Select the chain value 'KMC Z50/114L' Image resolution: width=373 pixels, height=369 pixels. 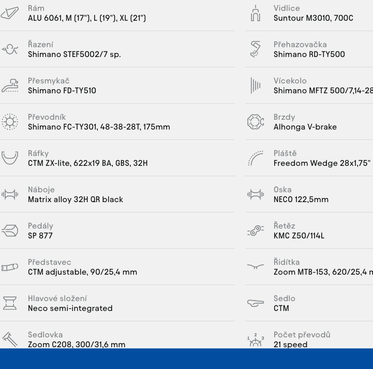point(299,235)
